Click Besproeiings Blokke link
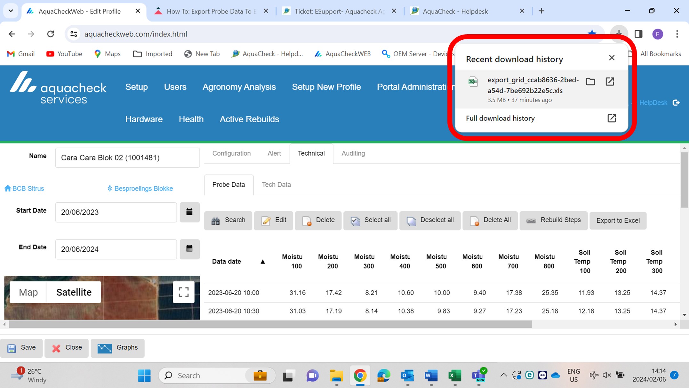The width and height of the screenshot is (689, 388). coord(140,189)
